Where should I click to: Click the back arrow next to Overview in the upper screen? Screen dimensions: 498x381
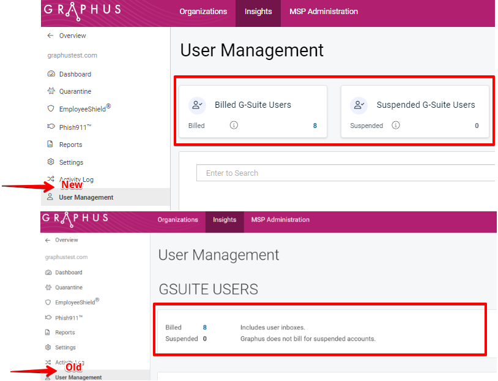pyautogui.click(x=50, y=36)
